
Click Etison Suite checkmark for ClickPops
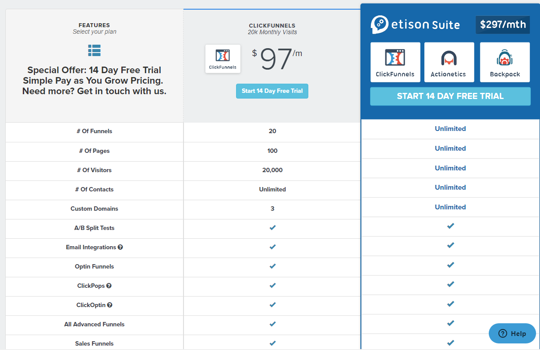(x=450, y=284)
